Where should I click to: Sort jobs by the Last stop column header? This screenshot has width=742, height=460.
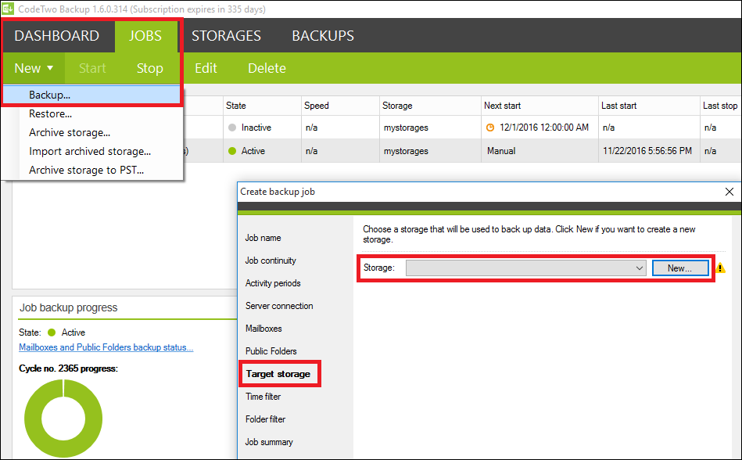(x=720, y=106)
